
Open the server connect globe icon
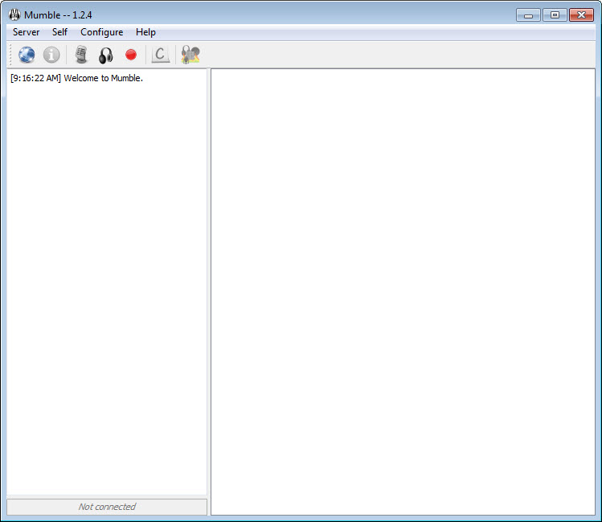click(x=27, y=55)
